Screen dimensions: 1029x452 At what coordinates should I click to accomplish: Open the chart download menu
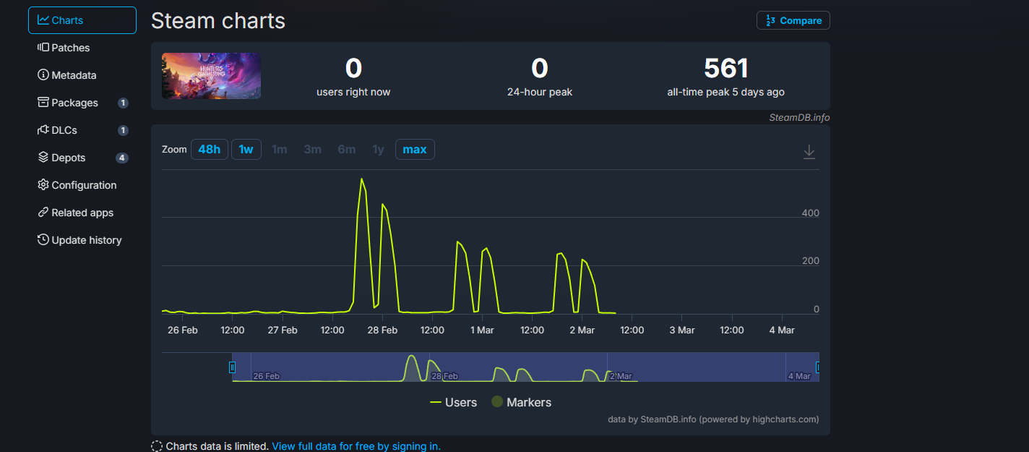pyautogui.click(x=809, y=152)
